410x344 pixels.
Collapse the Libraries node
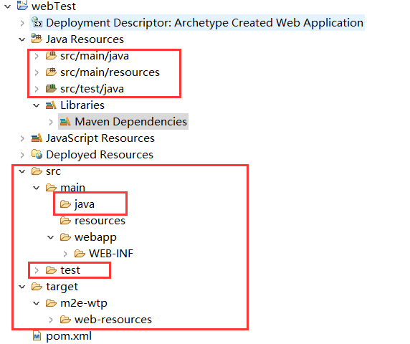pos(36,105)
